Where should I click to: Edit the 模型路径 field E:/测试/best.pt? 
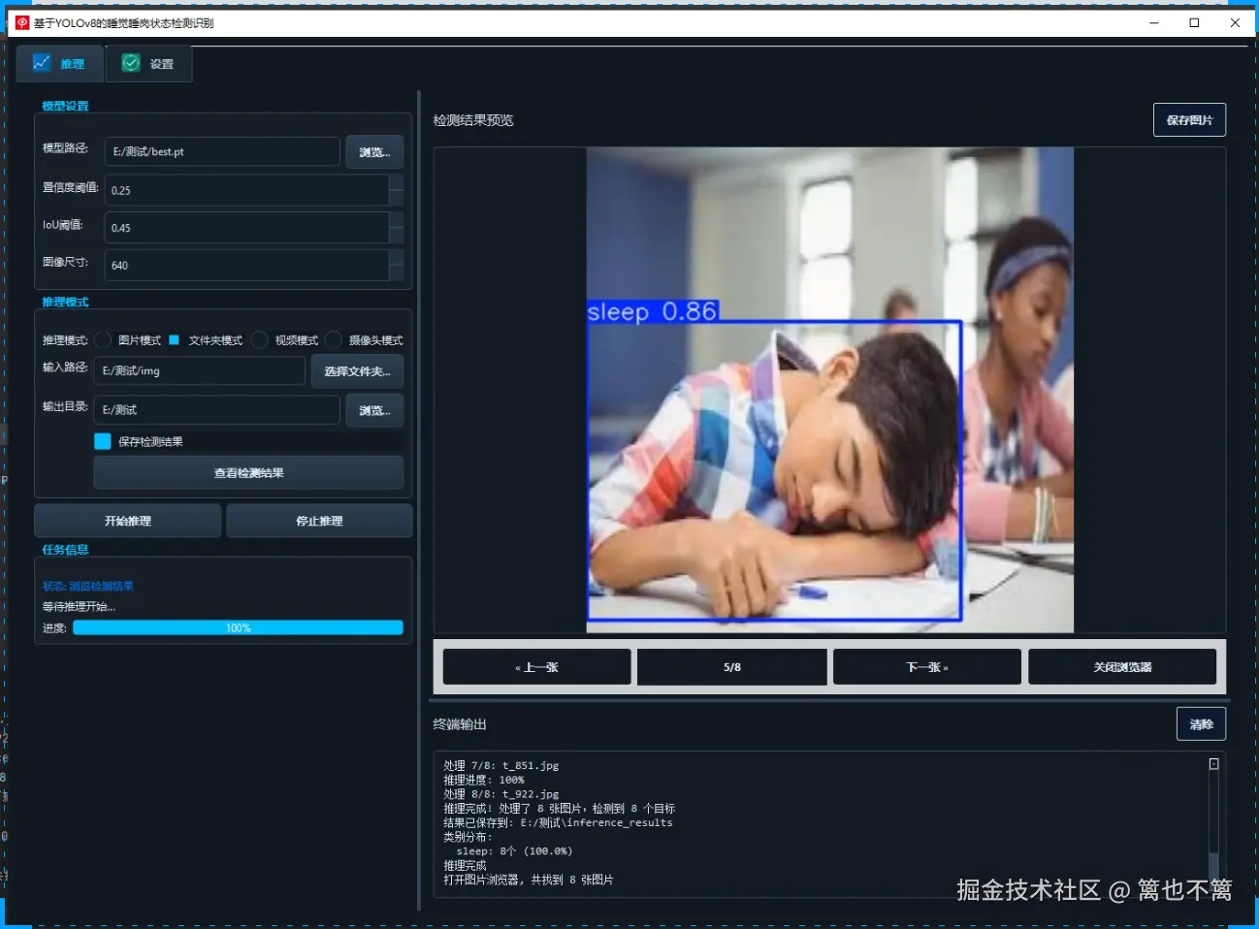(222, 151)
